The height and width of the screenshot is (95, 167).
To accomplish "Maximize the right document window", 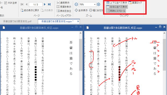I will click(x=160, y=27).
